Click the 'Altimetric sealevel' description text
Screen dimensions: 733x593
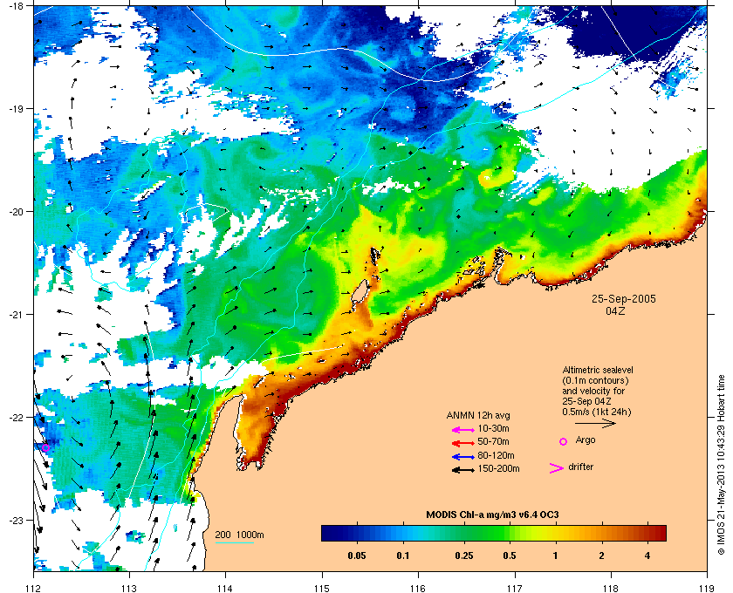598,370
